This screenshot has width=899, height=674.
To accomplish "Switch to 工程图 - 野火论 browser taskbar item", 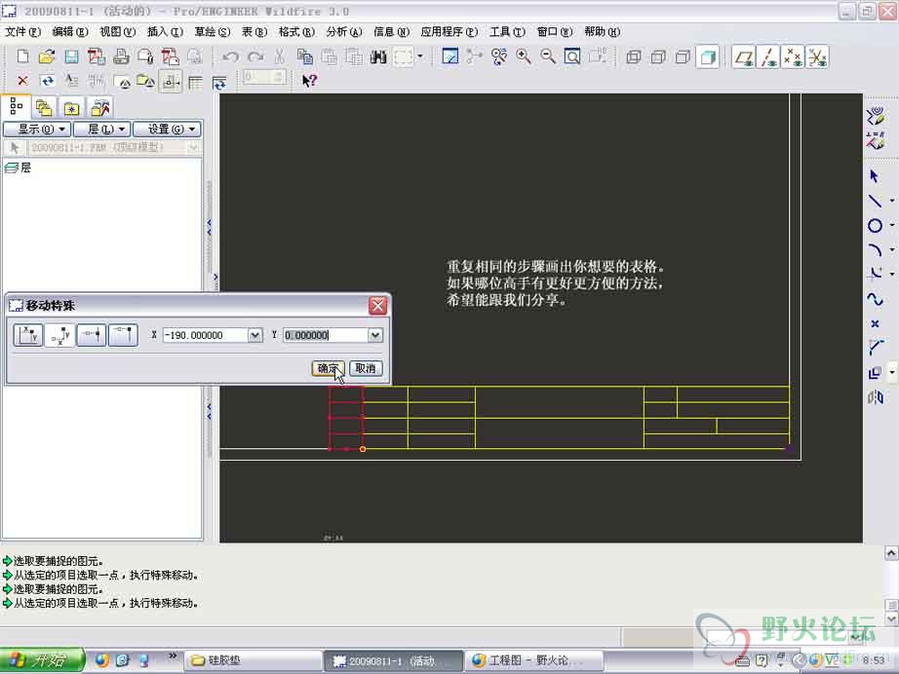I will [533, 660].
